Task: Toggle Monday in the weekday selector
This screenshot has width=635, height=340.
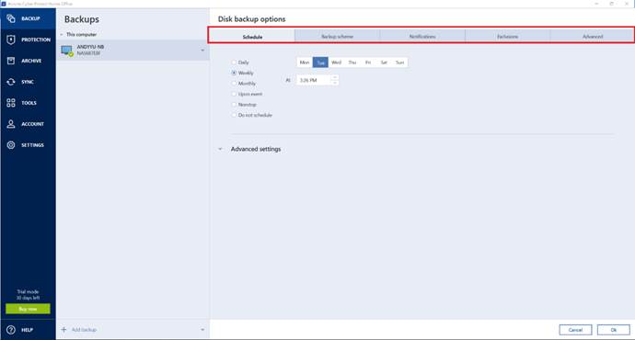Action: coord(305,62)
